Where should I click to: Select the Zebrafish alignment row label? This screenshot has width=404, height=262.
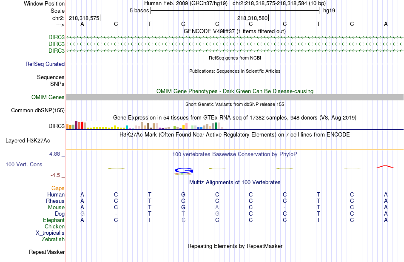tap(53, 239)
